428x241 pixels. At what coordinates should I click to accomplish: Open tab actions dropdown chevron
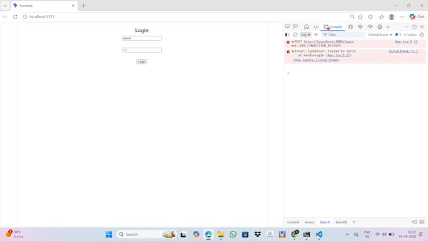pos(5,6)
